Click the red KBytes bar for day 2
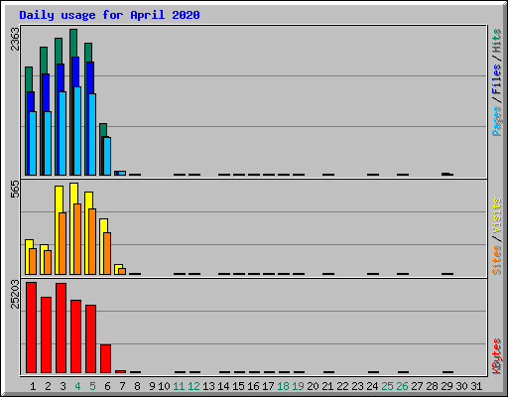Image resolution: width=508 pixels, height=397 pixels. 46,334
